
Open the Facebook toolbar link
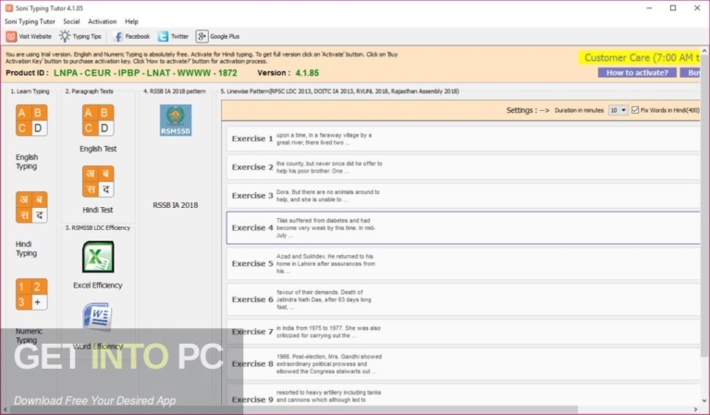coord(131,36)
